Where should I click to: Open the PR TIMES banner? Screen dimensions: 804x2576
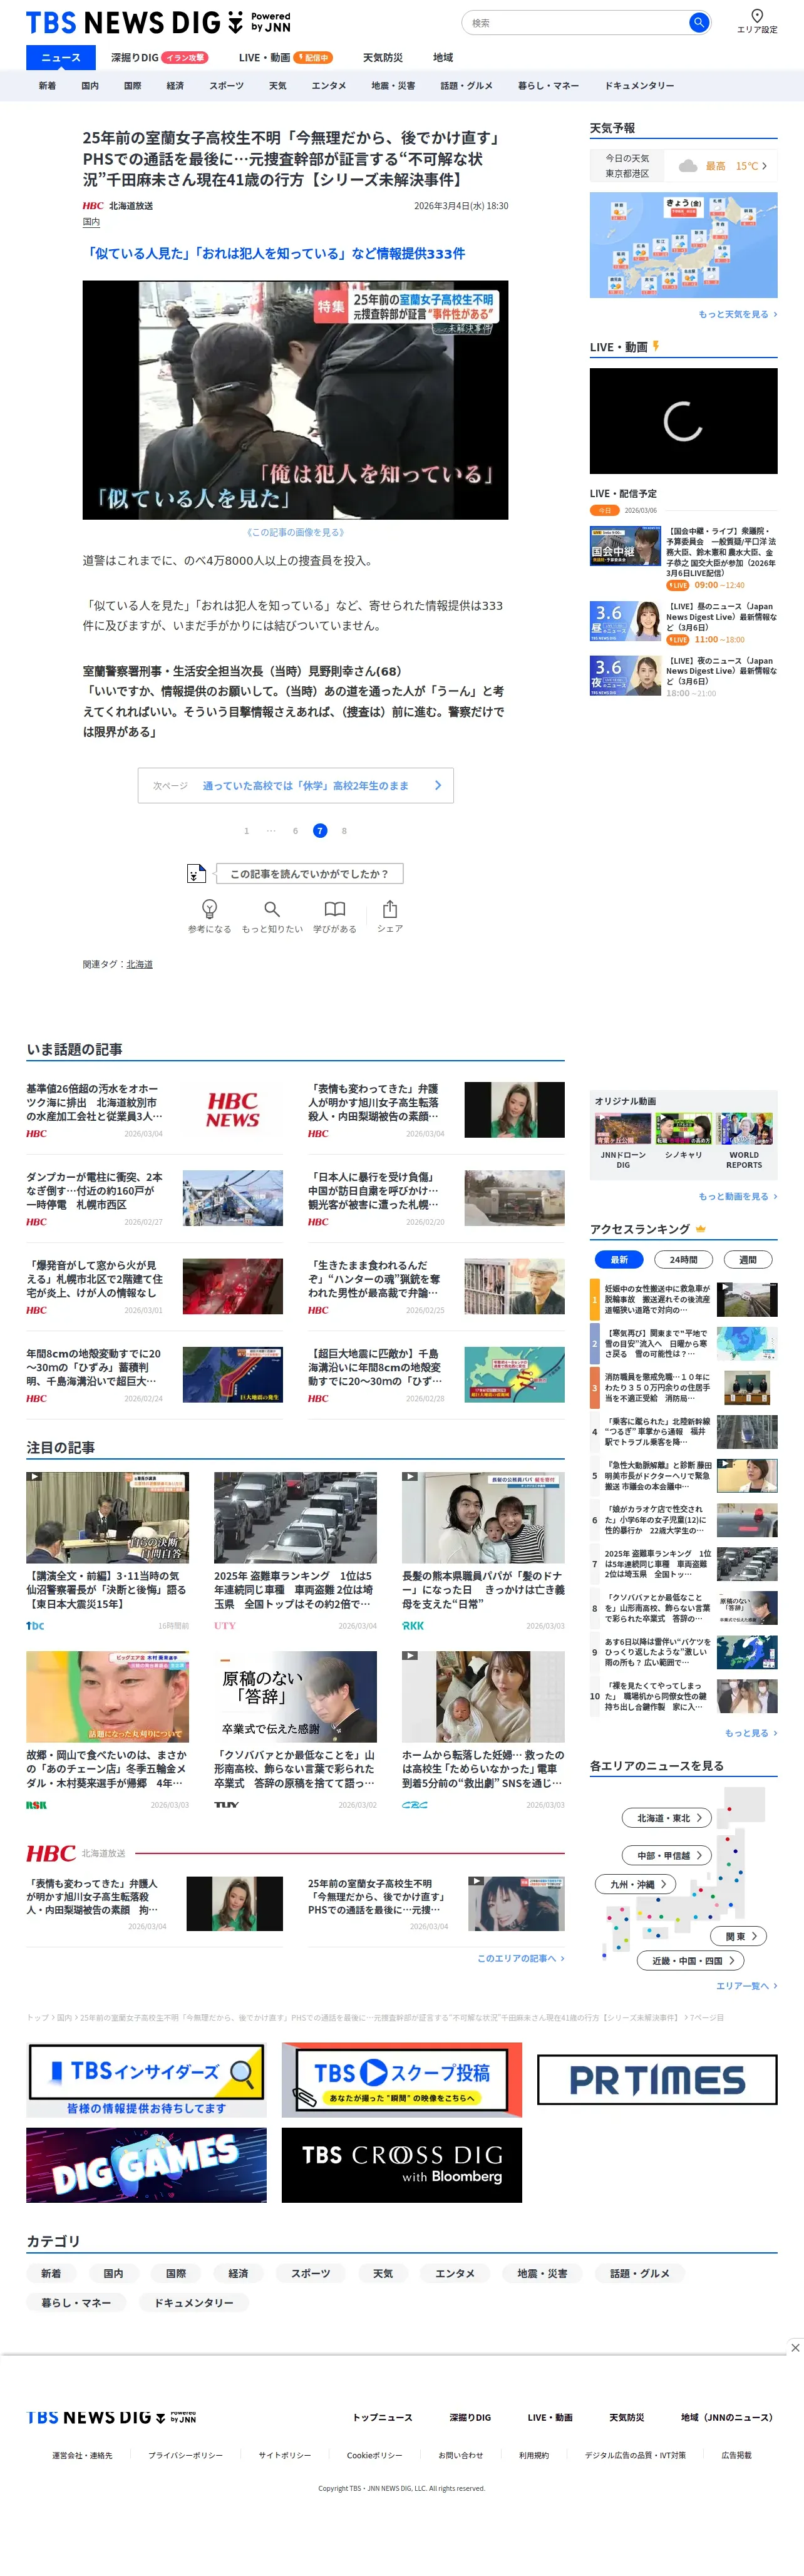pyautogui.click(x=657, y=2080)
